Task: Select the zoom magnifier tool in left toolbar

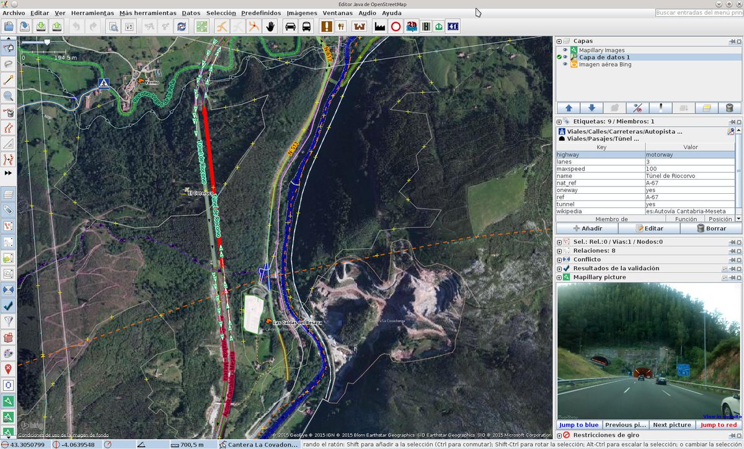Action: pyautogui.click(x=9, y=96)
